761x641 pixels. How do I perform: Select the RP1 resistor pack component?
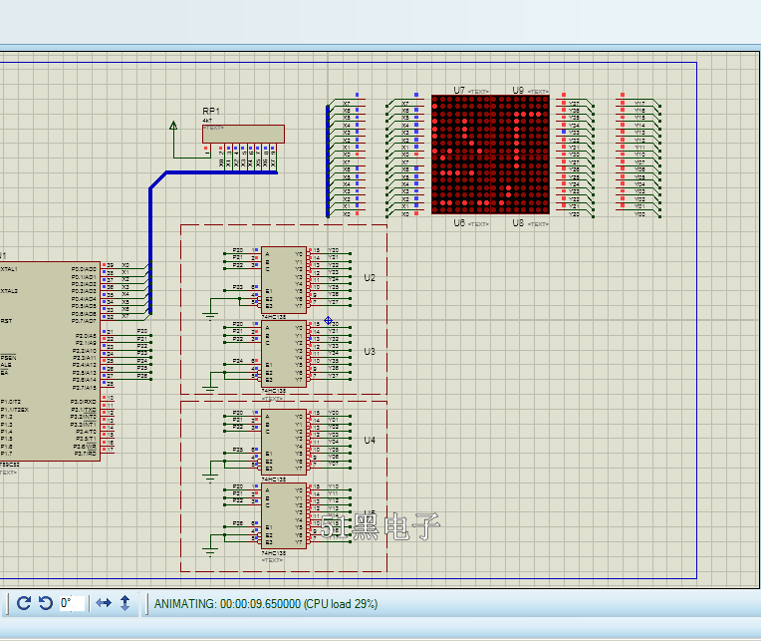243,134
